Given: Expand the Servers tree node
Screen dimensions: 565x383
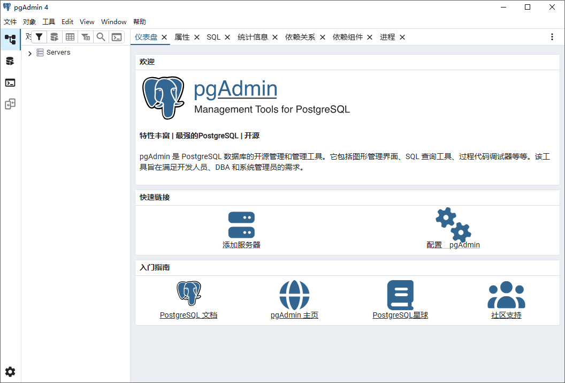Looking at the screenshot, I should [x=30, y=53].
